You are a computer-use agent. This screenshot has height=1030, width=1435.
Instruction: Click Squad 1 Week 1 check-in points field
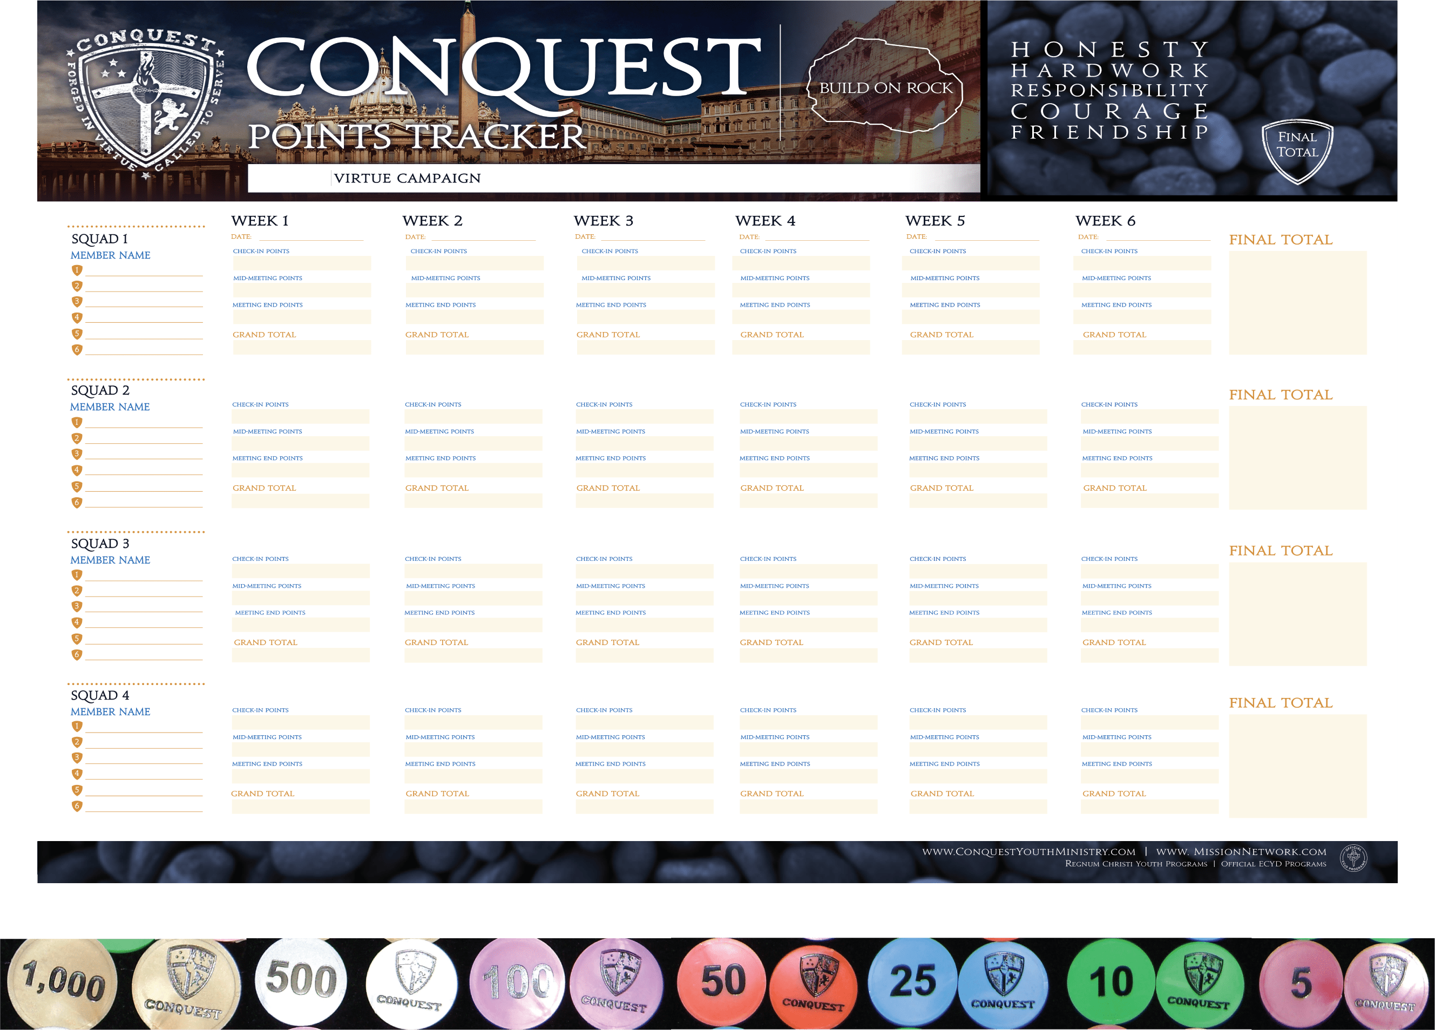[301, 263]
